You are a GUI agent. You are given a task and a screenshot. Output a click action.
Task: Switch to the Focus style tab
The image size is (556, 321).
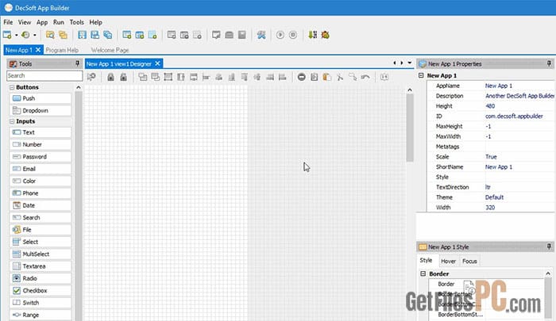pos(469,262)
